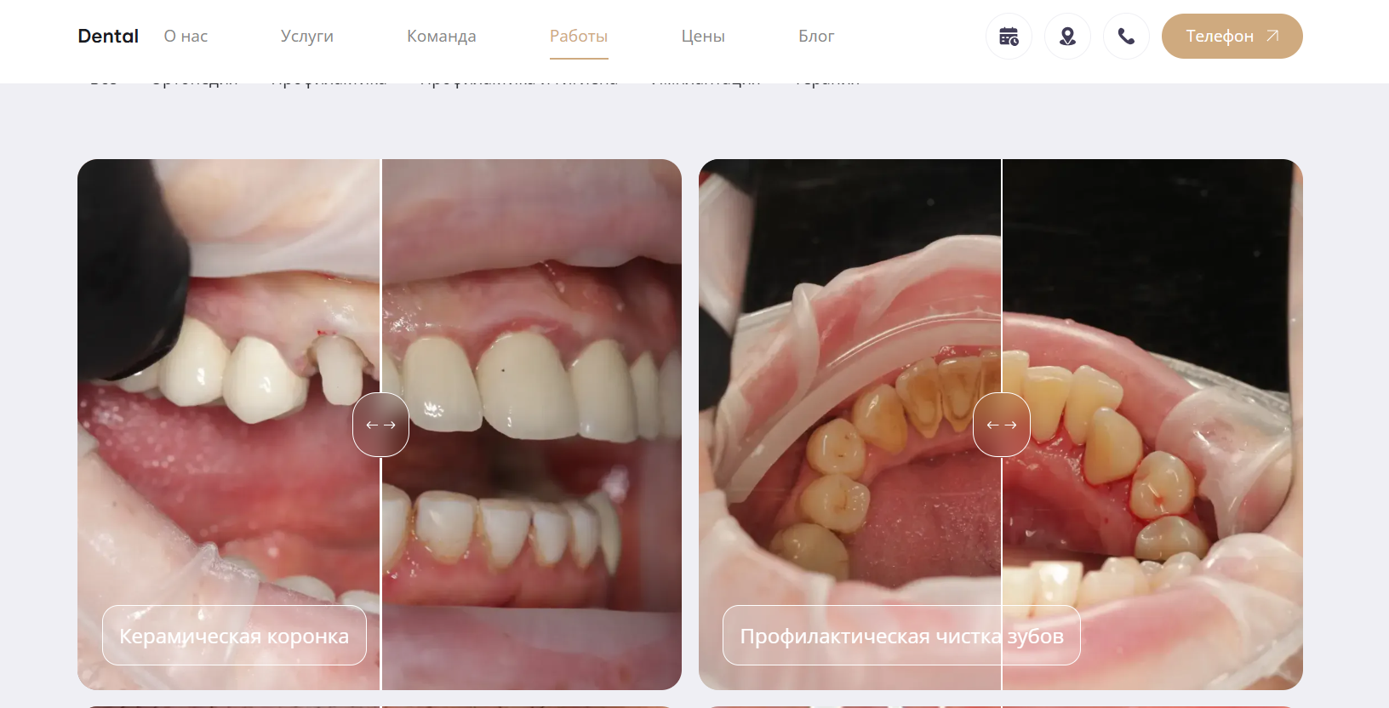Grab the Керамическая коронка before-after slider handle
The image size is (1389, 708).
(x=380, y=425)
